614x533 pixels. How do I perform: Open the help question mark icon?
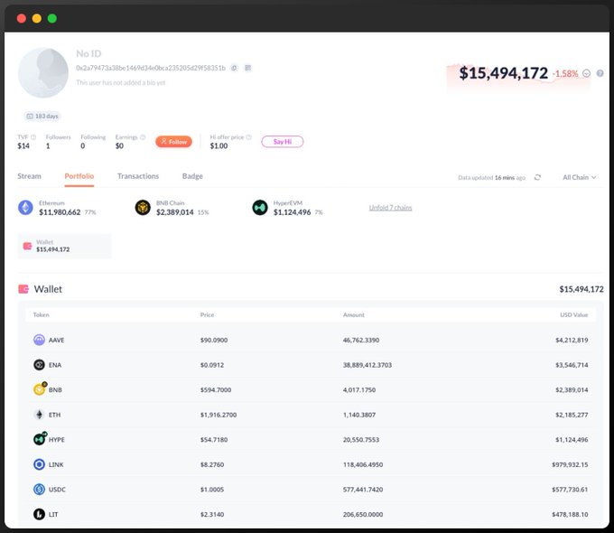[600, 73]
